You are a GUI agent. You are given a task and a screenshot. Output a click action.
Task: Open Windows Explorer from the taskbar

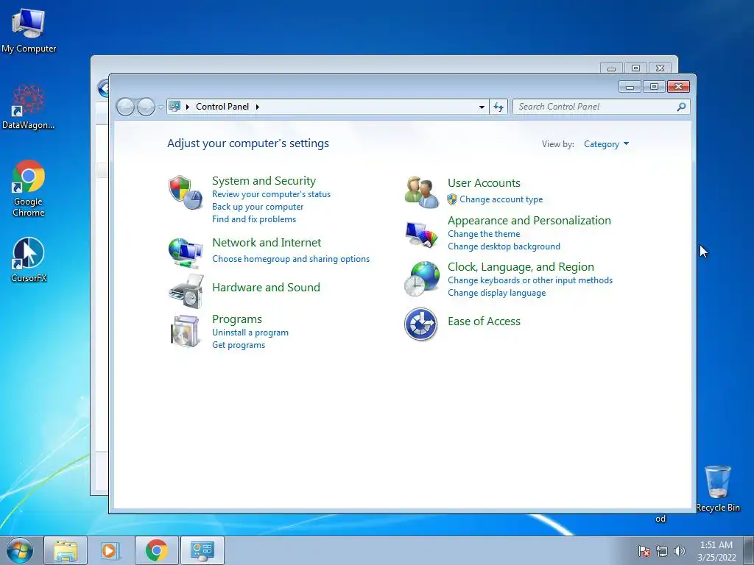[x=66, y=550]
